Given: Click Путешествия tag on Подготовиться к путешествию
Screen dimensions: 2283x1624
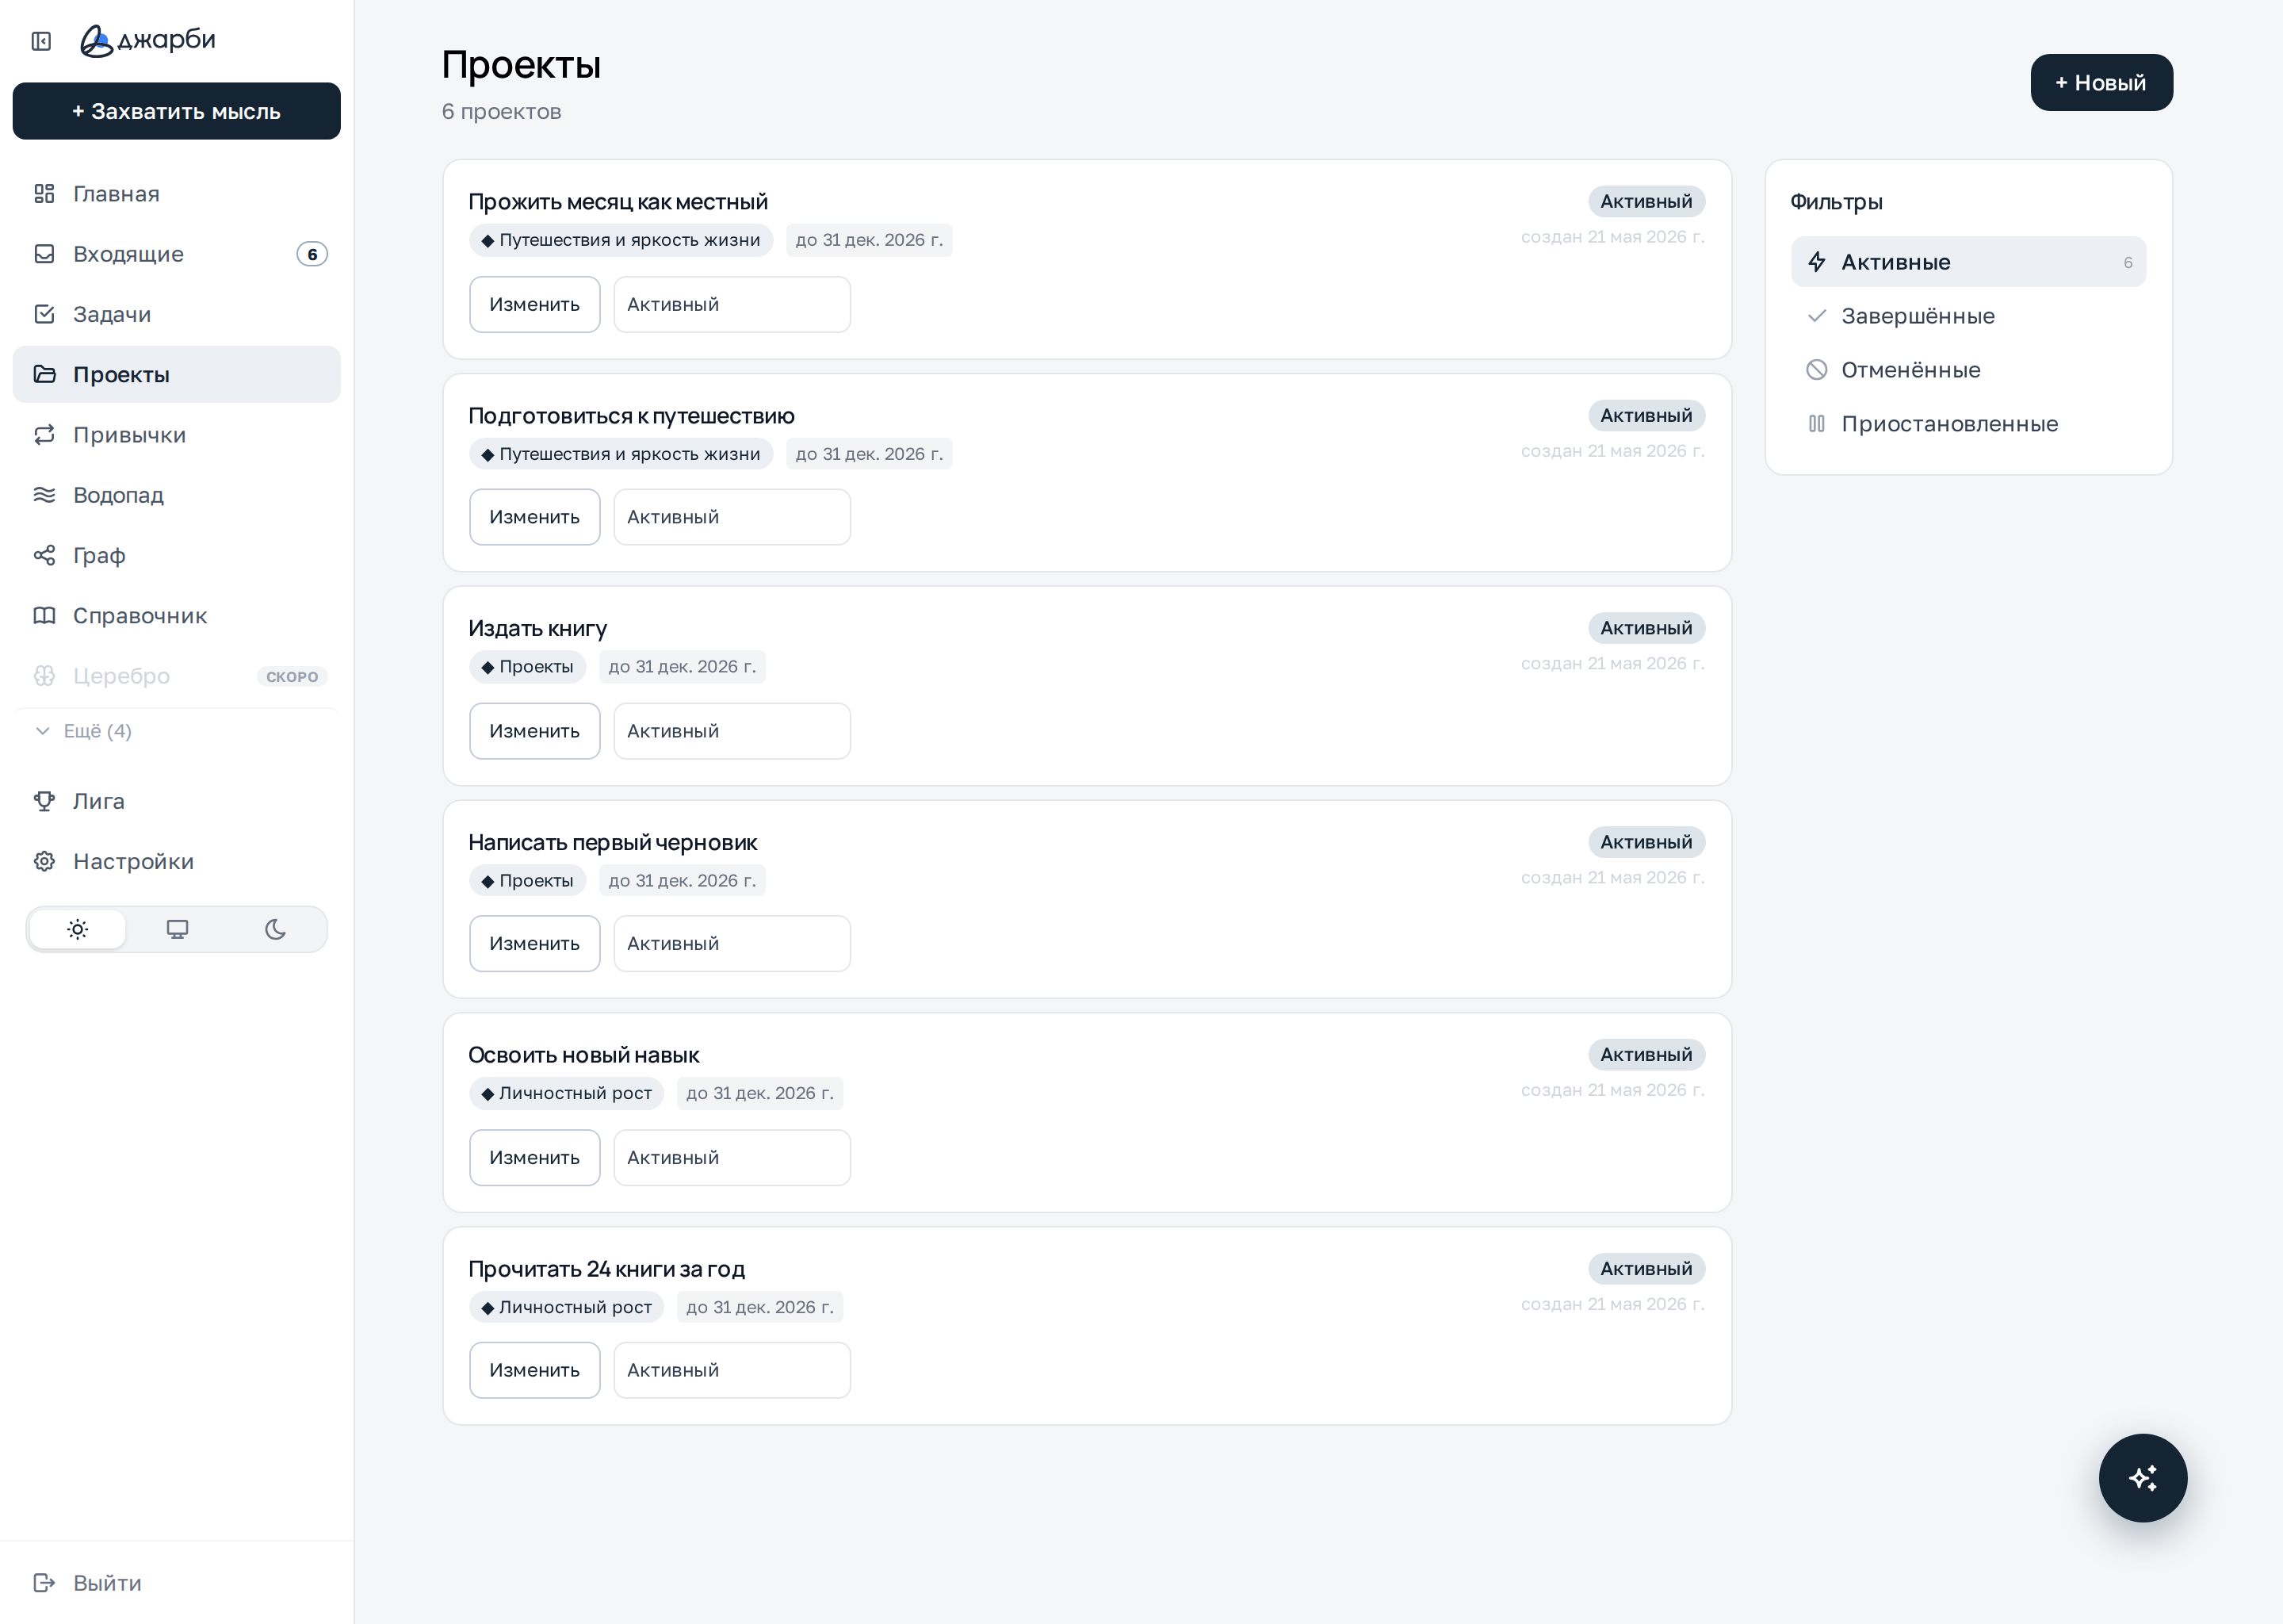Looking at the screenshot, I should click(621, 454).
